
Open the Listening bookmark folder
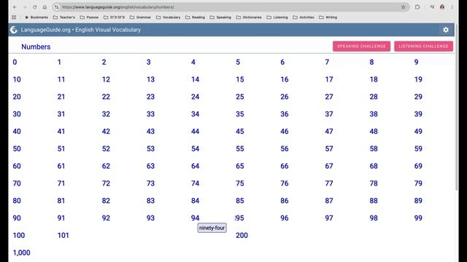tap(277, 17)
